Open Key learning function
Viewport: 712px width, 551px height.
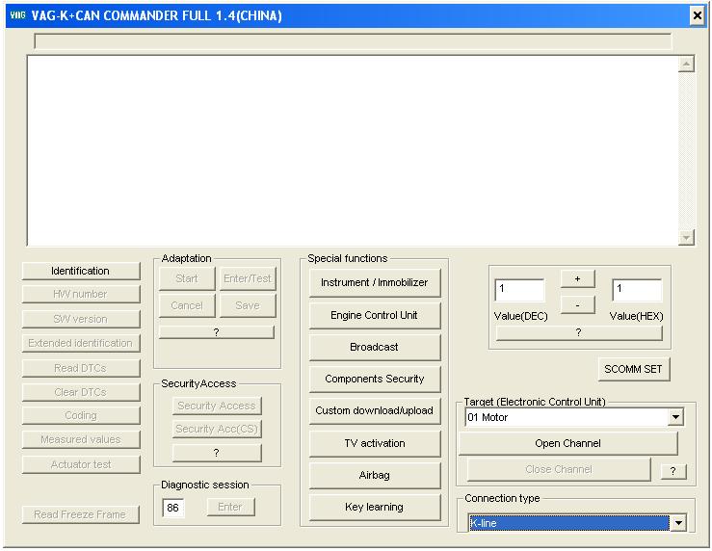point(375,507)
